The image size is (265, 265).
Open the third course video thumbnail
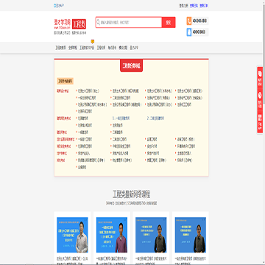pyautogui.click(x=151, y=235)
